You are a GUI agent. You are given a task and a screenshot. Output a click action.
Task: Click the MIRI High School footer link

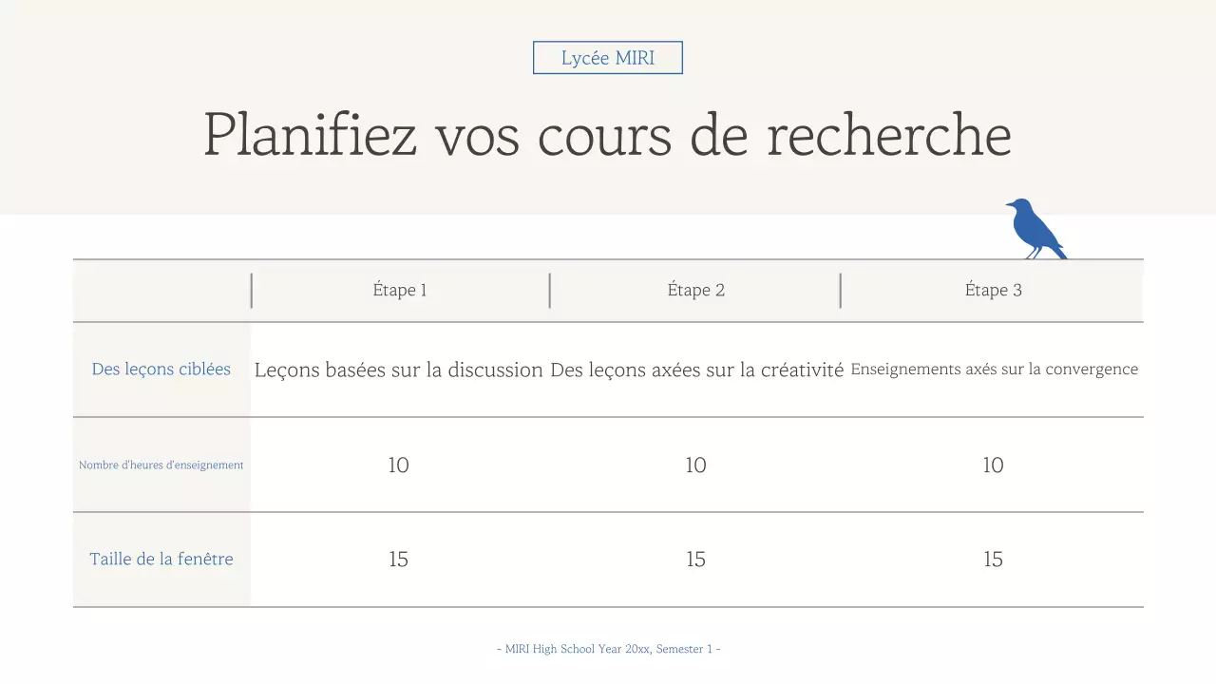(x=608, y=649)
